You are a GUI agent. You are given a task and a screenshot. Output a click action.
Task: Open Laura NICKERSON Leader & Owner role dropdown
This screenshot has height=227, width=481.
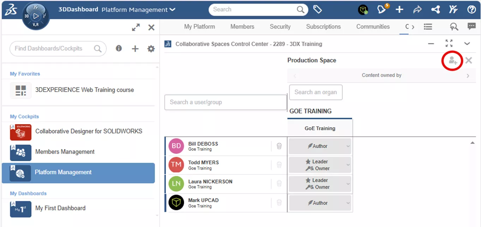tap(320, 184)
